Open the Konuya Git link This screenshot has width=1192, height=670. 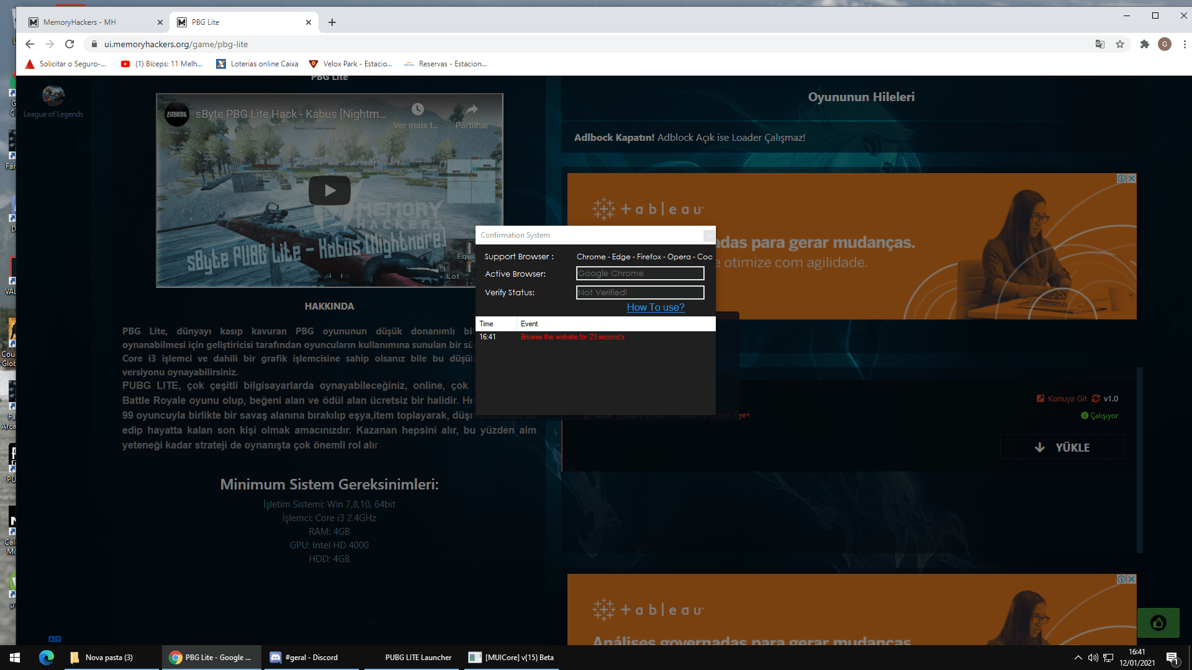tap(1062, 399)
